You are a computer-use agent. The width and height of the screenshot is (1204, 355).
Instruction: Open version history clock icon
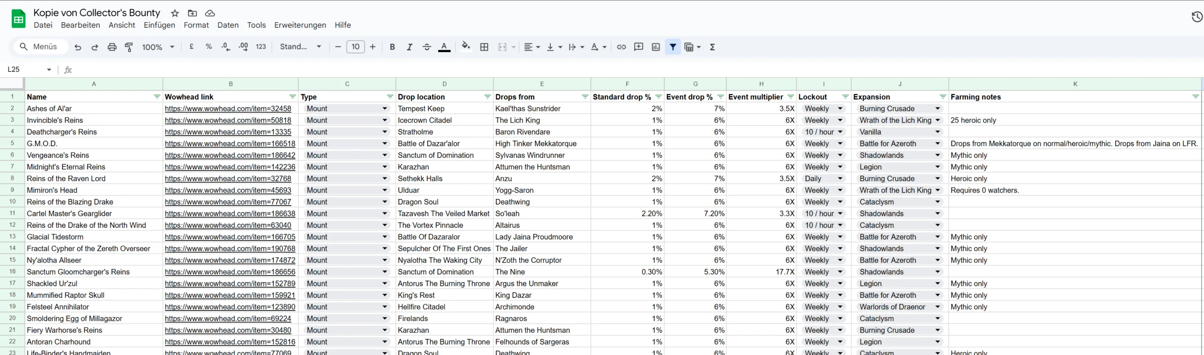pyautogui.click(x=1196, y=17)
